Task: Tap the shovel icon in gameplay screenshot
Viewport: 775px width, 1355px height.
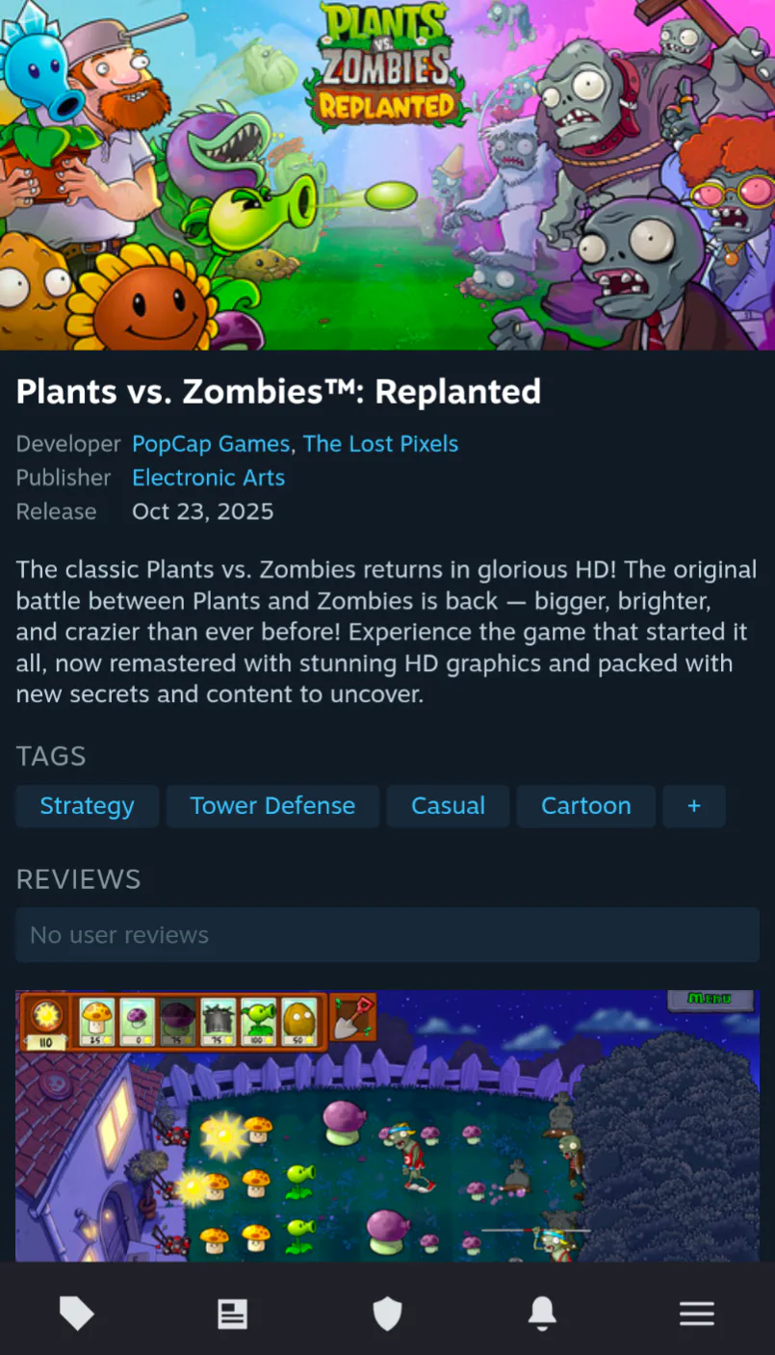Action: [x=352, y=1019]
